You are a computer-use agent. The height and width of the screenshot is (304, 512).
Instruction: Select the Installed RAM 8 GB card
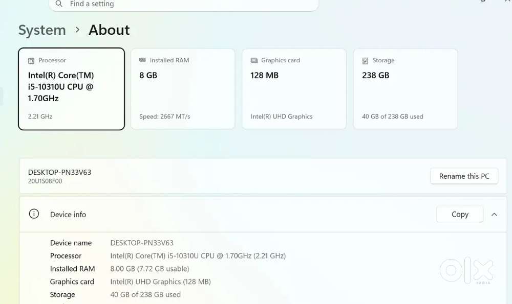183,89
